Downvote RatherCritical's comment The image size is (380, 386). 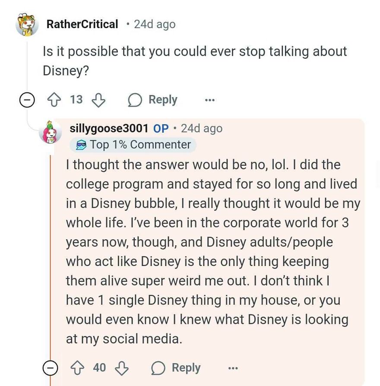pos(98,100)
